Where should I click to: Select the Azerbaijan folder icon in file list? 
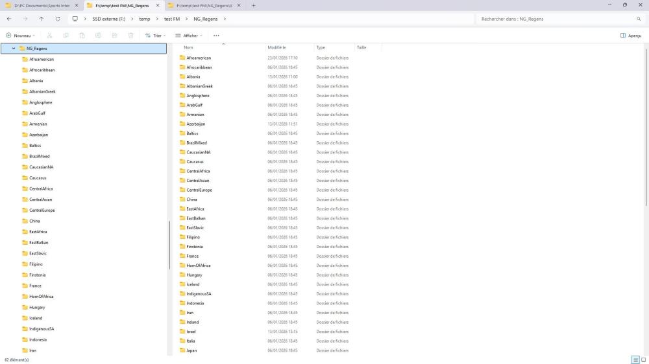tap(182, 124)
